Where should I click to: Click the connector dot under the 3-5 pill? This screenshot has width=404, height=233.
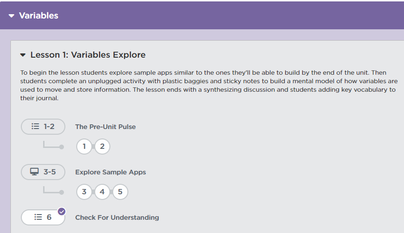pos(62,192)
